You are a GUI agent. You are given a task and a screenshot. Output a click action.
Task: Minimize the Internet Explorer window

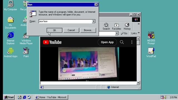(x=131, y=15)
